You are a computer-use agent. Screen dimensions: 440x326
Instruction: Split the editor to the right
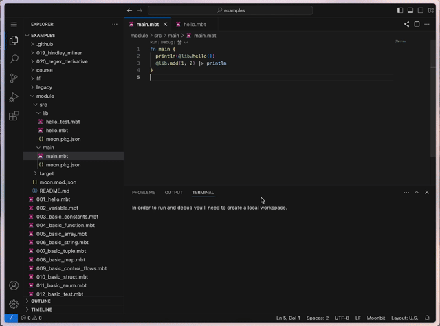pos(417,25)
